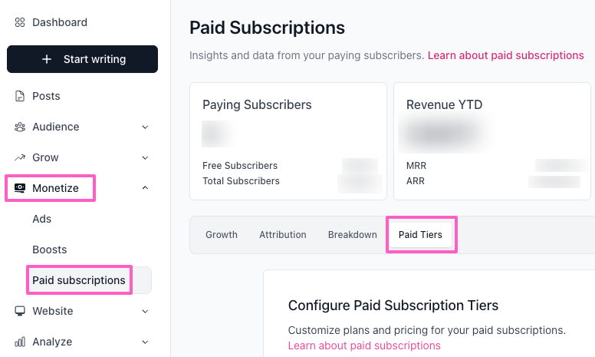Expand the Website section chevron
Screen dimensions: 595x357
click(x=145, y=311)
